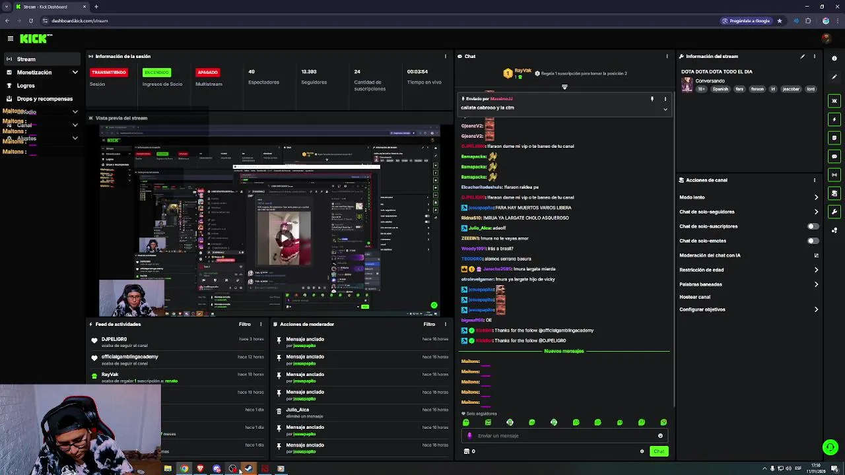
Task: Open Chat de solo-seguidores options arrow
Action: pyautogui.click(x=816, y=212)
